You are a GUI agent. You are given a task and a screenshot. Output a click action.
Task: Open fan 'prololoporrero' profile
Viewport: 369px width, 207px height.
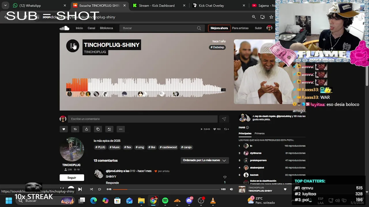click(x=258, y=160)
